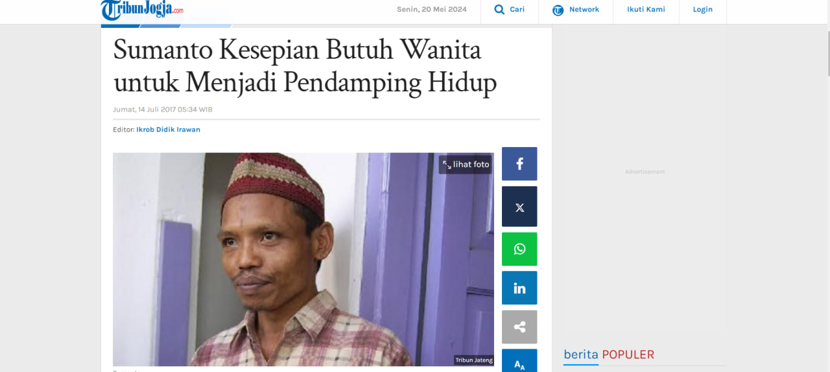Select the berita POPULER tab heading
The image size is (830, 372).
click(609, 355)
